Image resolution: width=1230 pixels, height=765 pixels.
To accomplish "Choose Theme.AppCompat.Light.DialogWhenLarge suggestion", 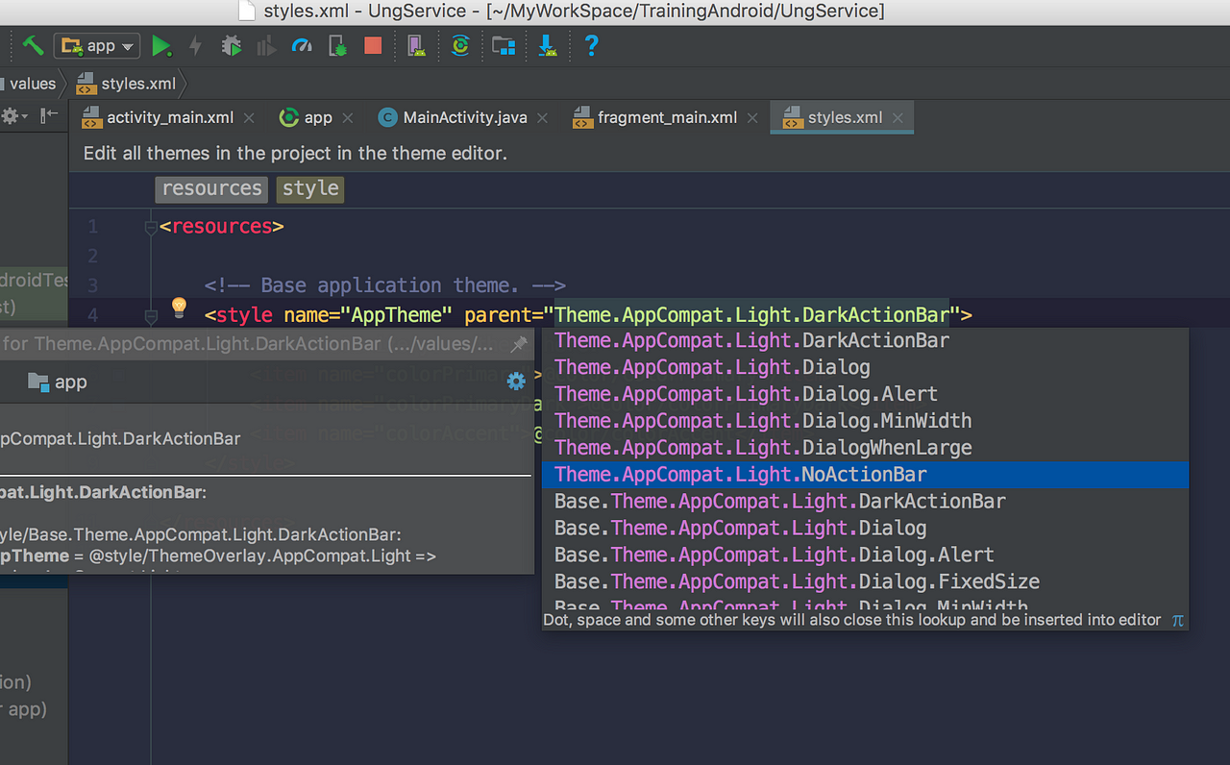I will coord(865,448).
